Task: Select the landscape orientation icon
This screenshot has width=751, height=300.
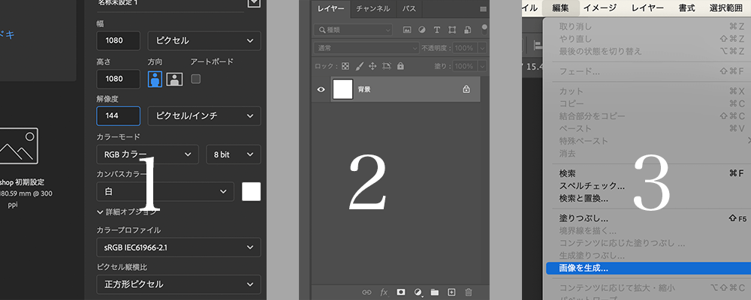Action: tap(174, 79)
